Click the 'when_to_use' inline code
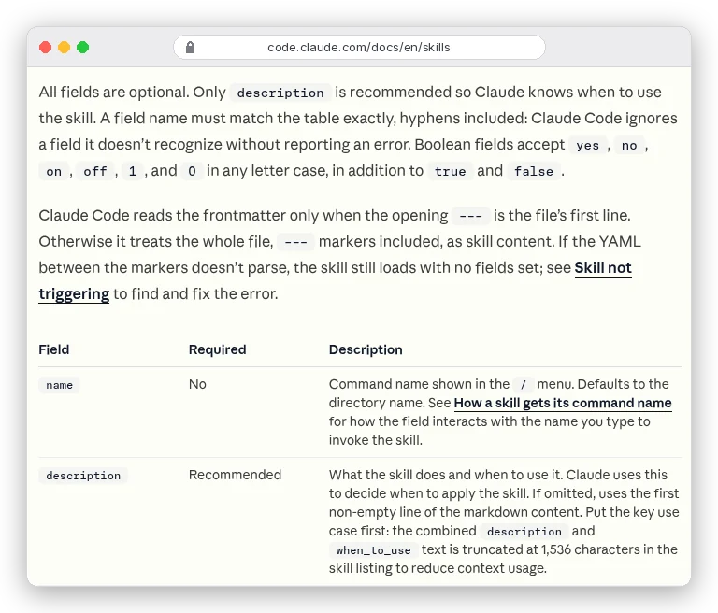Image resolution: width=718 pixels, height=613 pixels. point(373,550)
